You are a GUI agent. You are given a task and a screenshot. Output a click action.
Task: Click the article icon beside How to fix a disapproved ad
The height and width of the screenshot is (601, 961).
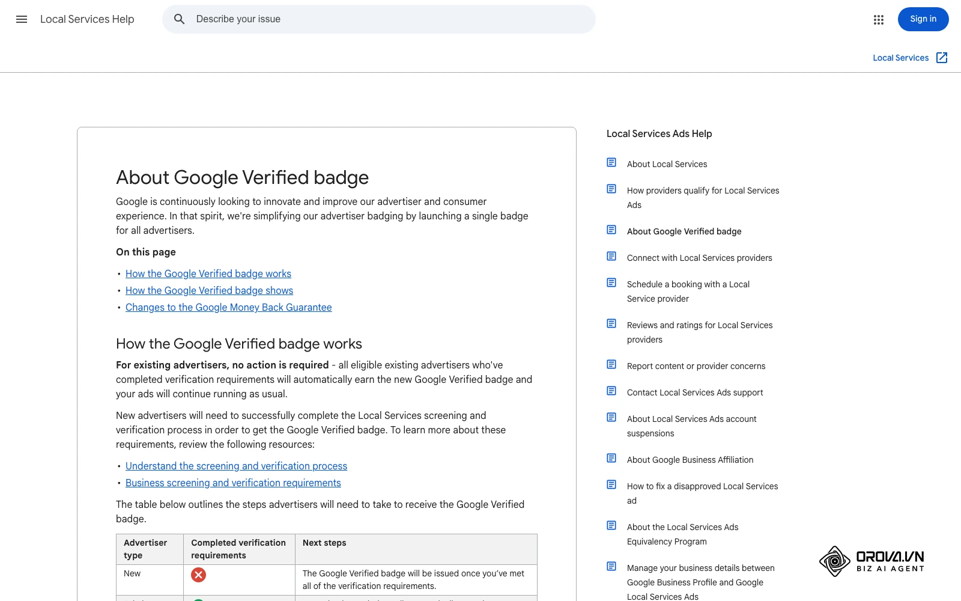click(611, 484)
